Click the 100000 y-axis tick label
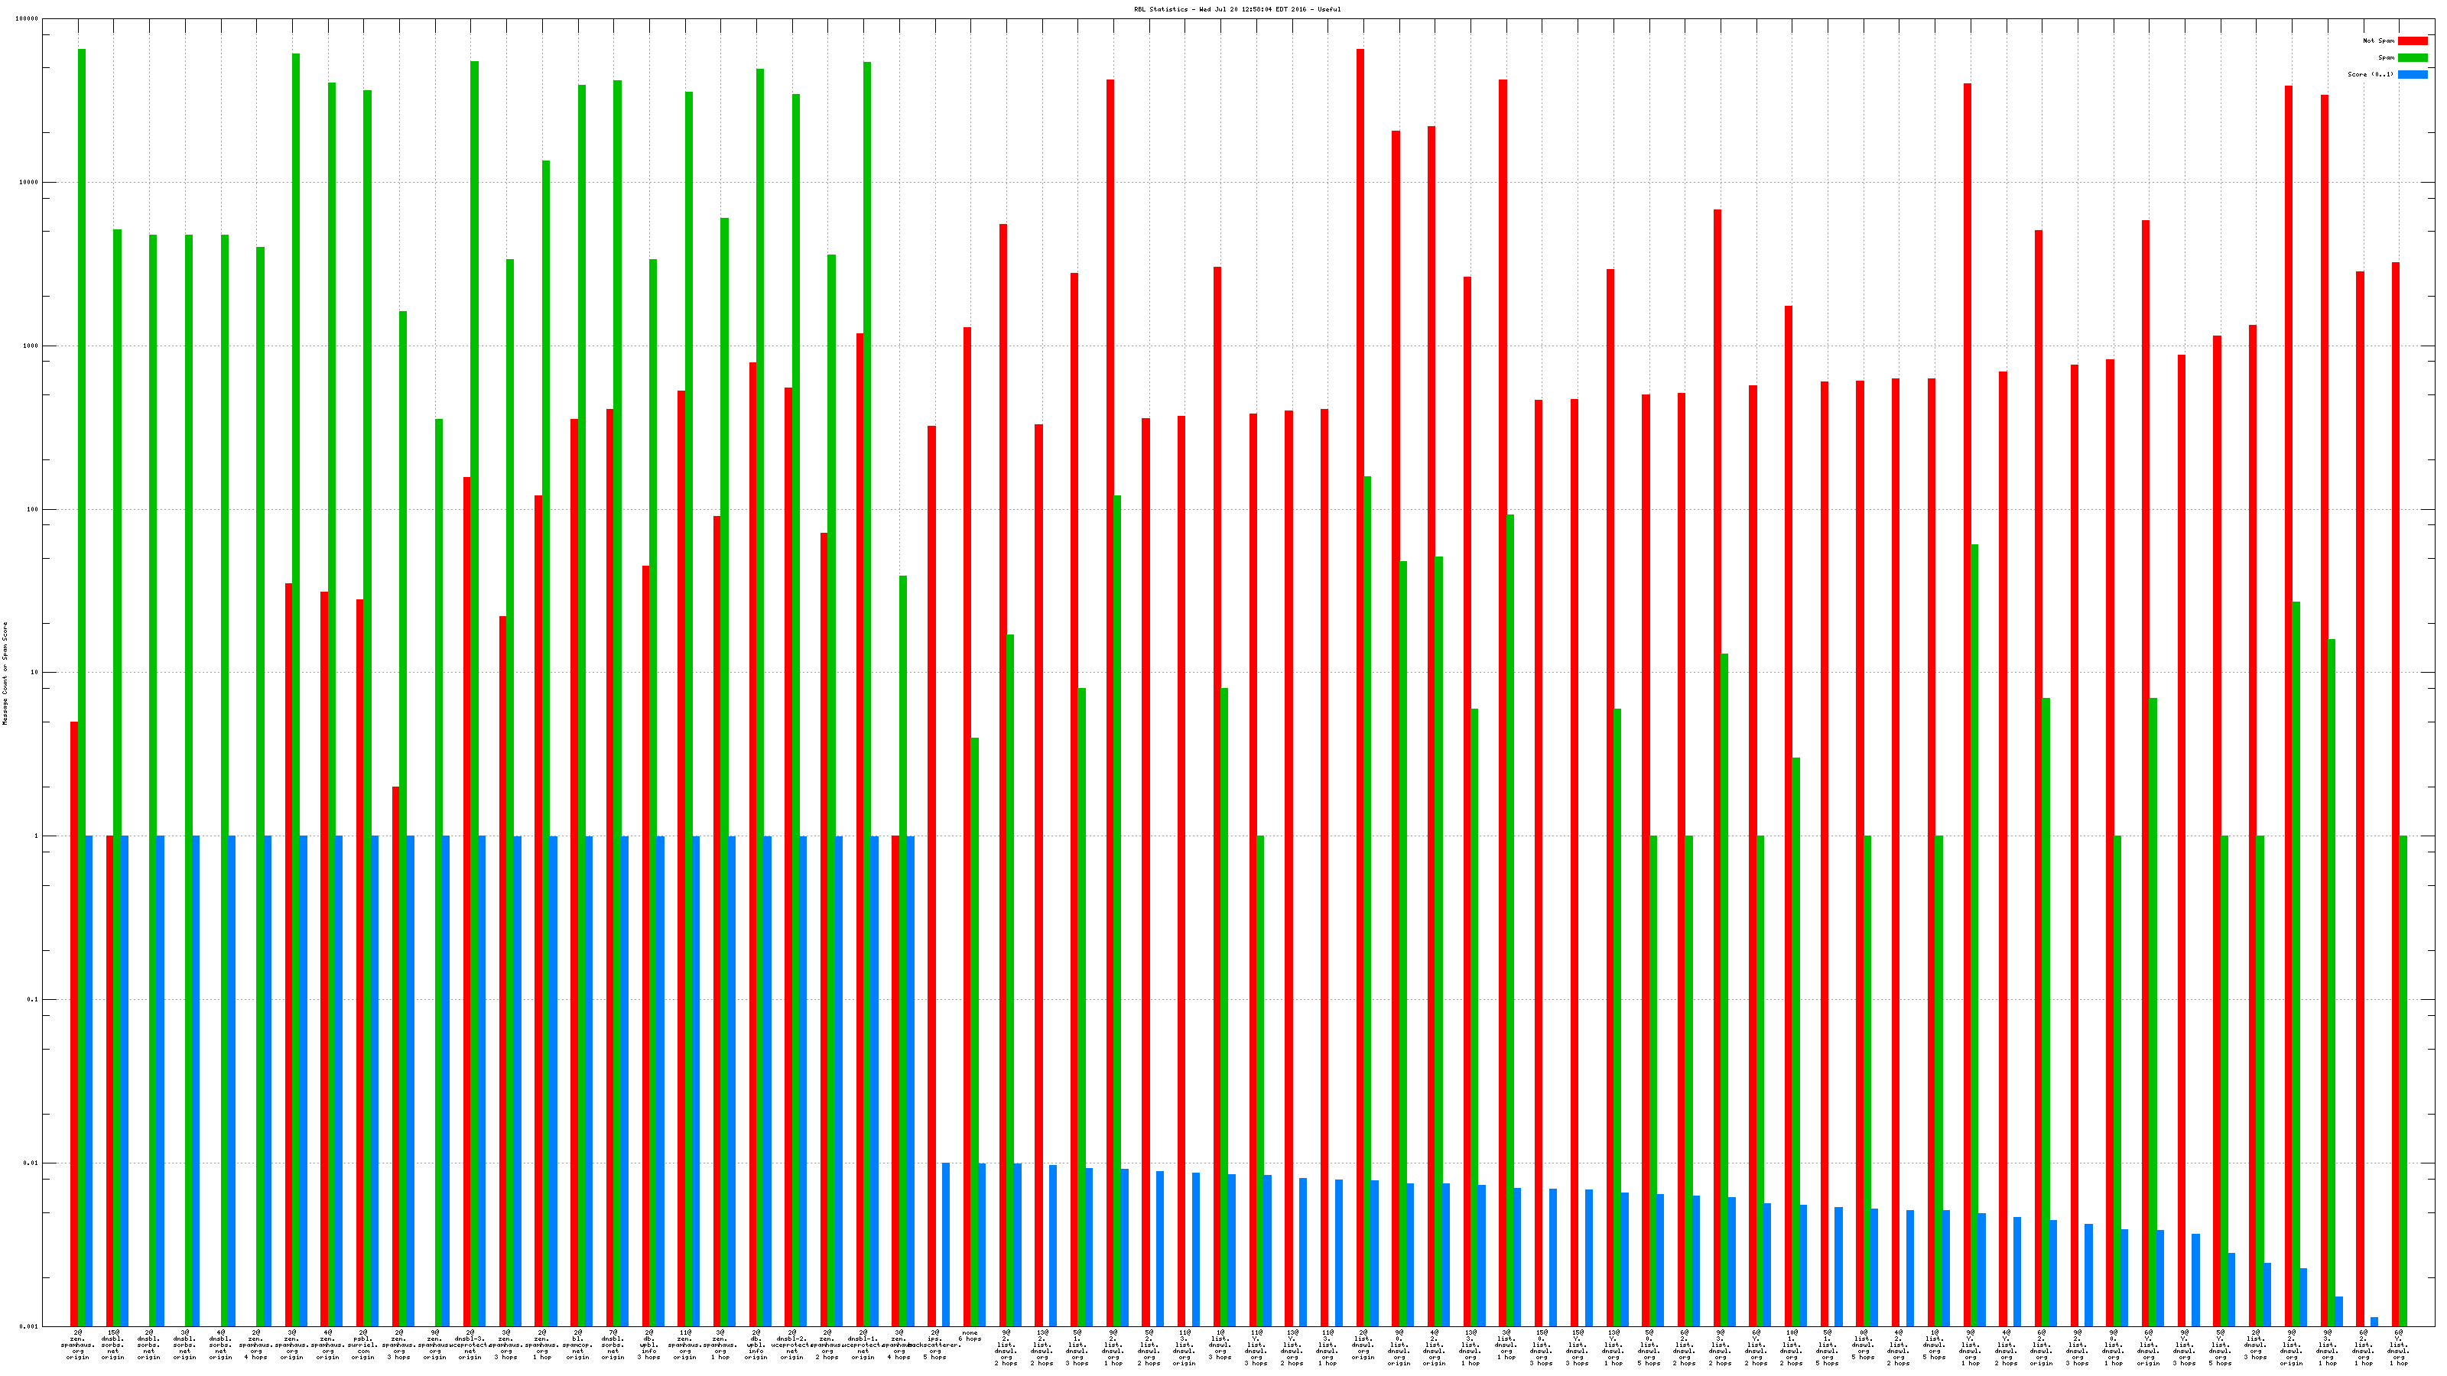Screen dimensions: 2447x1376 [x=28, y=19]
